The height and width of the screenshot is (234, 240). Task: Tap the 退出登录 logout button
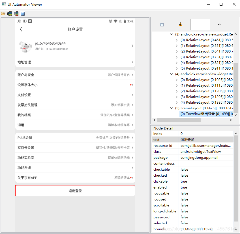click(75, 191)
